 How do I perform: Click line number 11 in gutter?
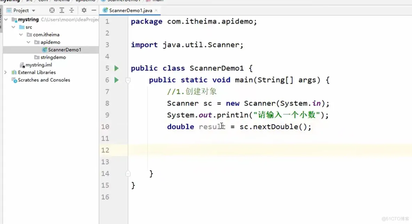tap(105, 139)
